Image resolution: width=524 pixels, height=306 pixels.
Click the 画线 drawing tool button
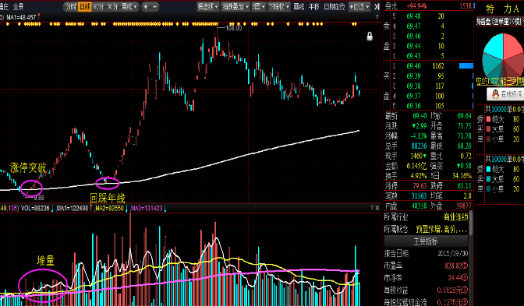(x=299, y=6)
